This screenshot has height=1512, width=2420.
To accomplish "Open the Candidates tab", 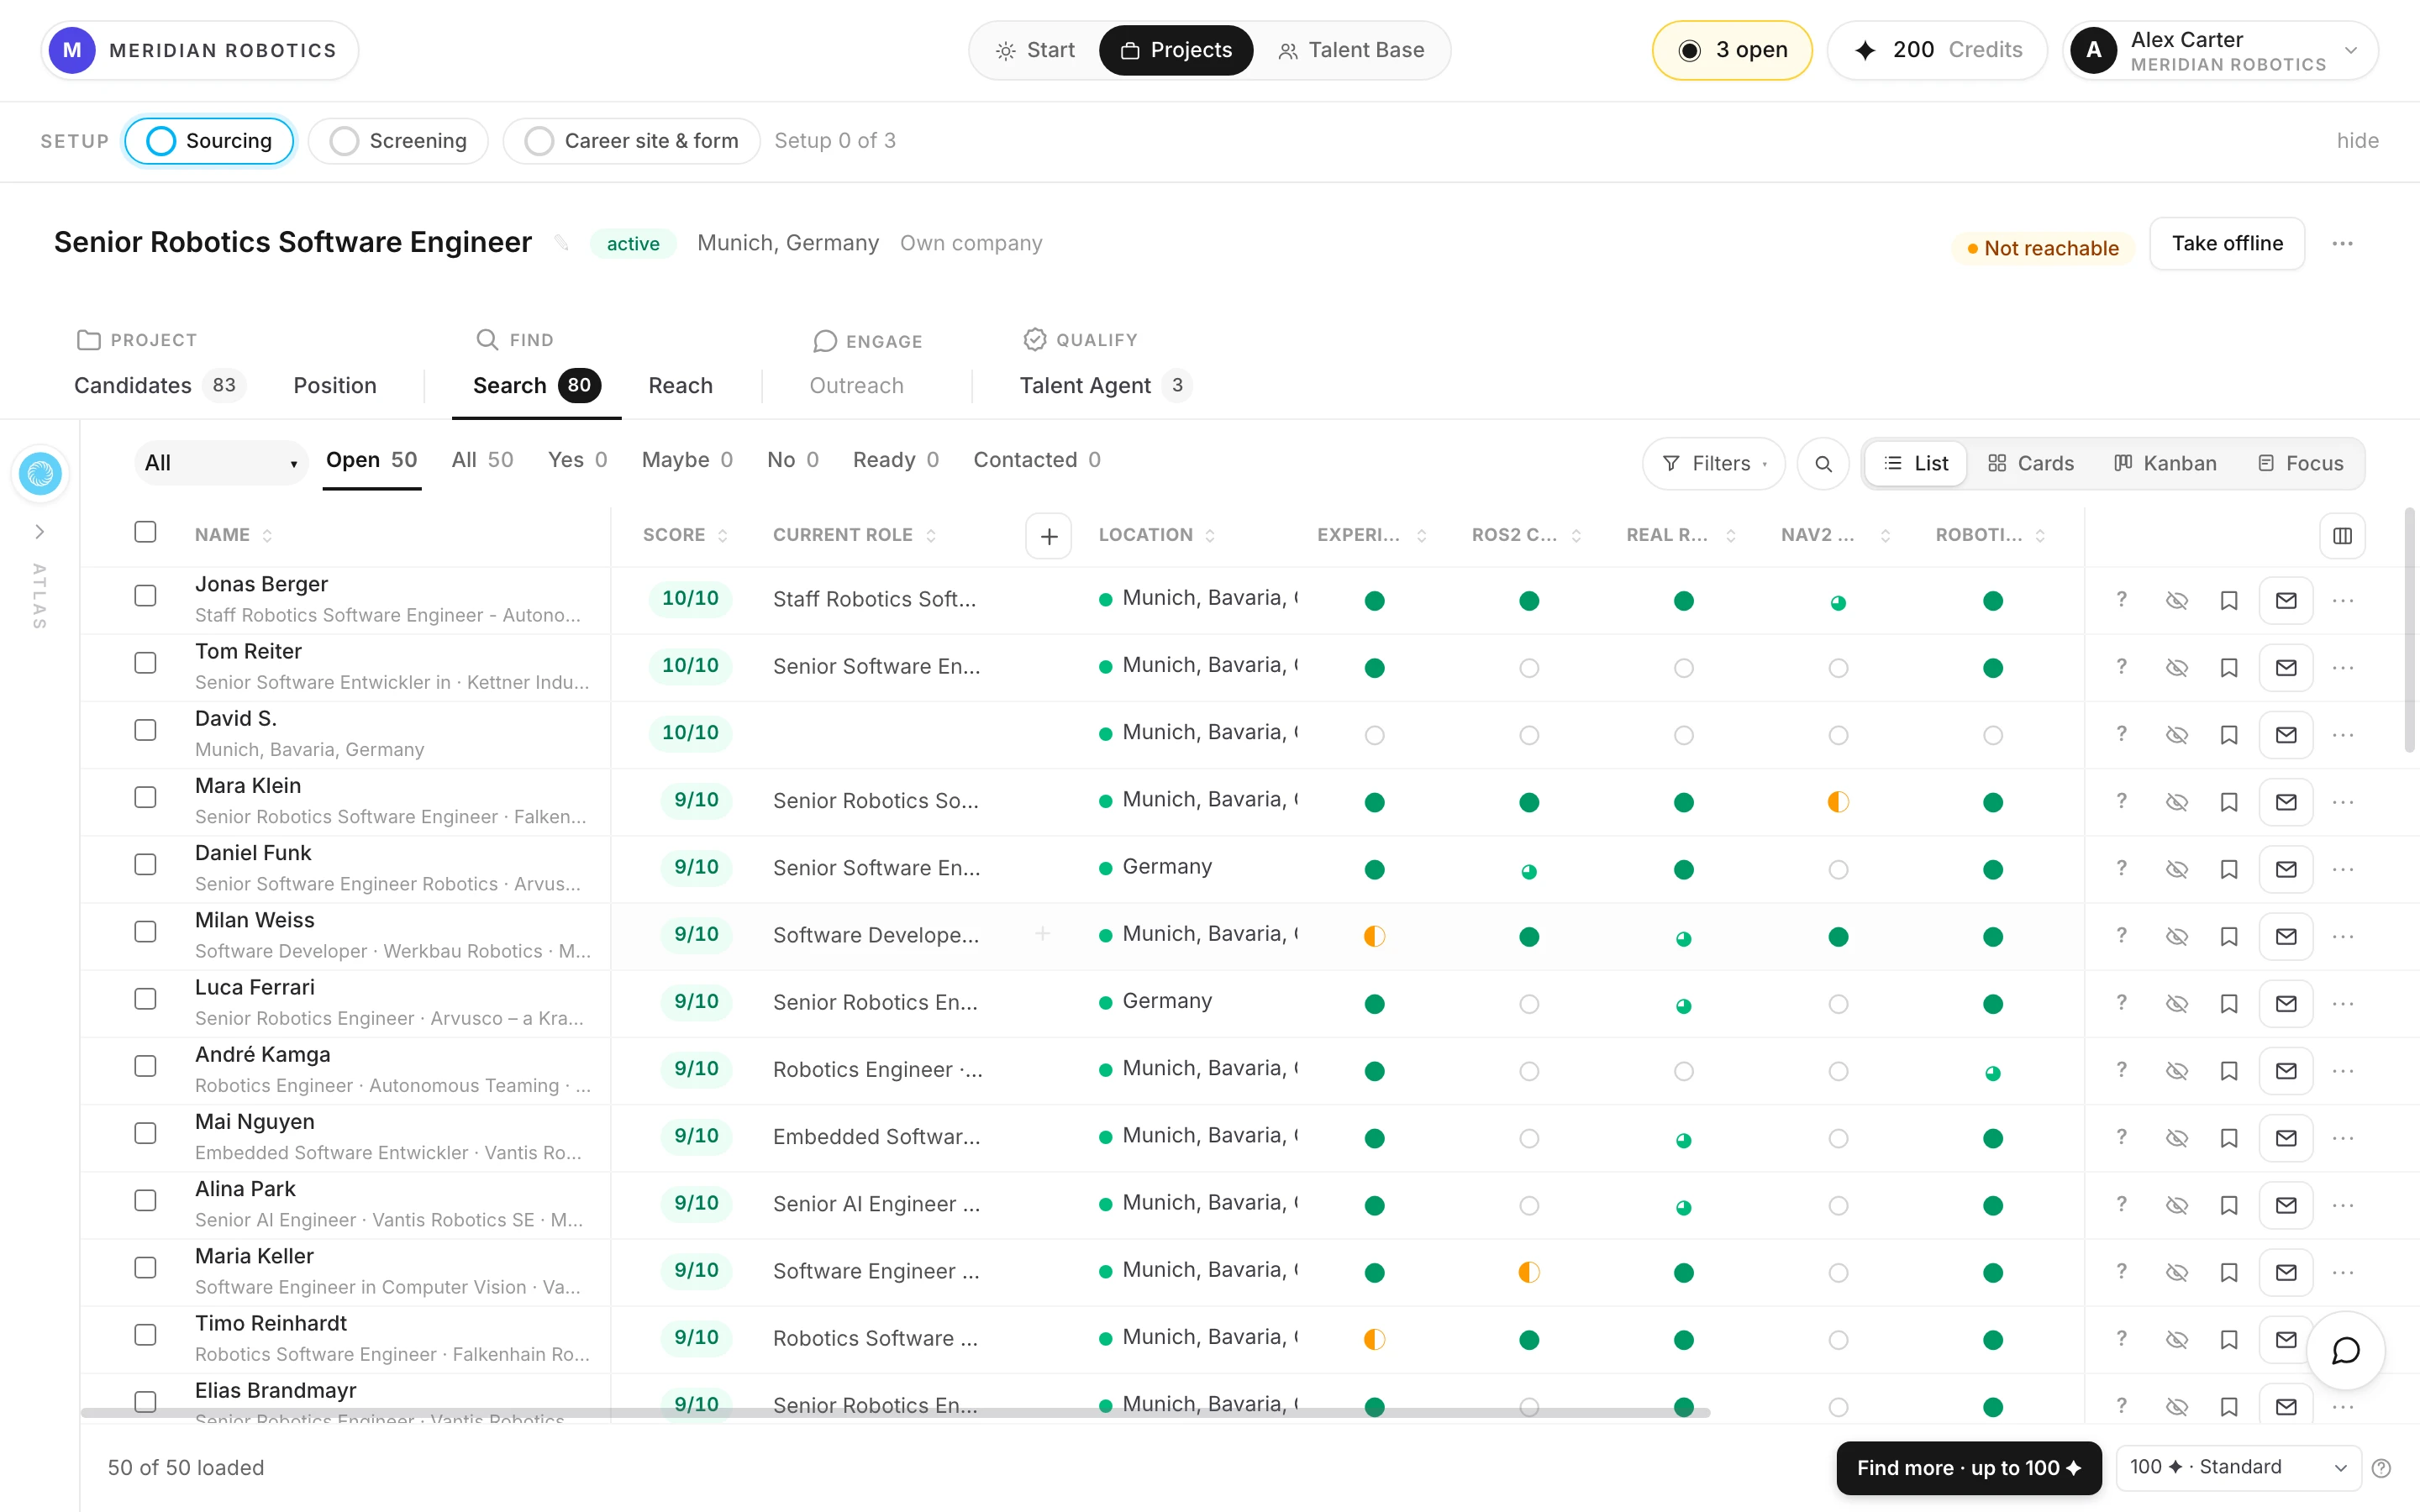I will coord(159,385).
